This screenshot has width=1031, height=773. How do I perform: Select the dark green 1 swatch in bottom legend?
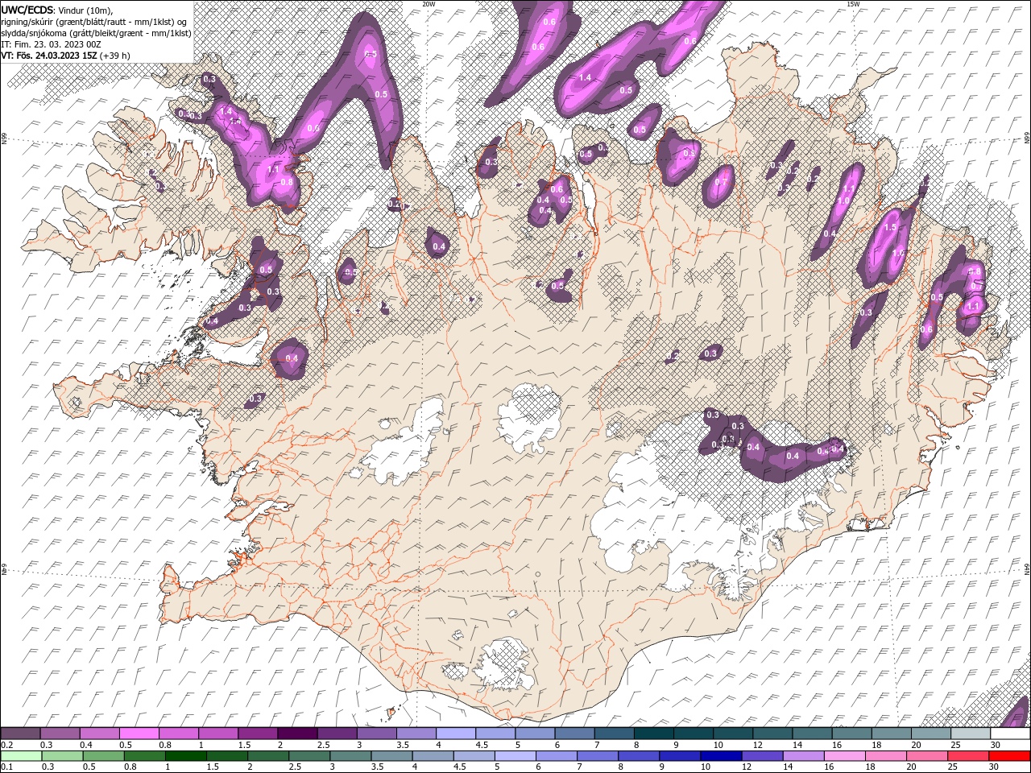point(185,756)
